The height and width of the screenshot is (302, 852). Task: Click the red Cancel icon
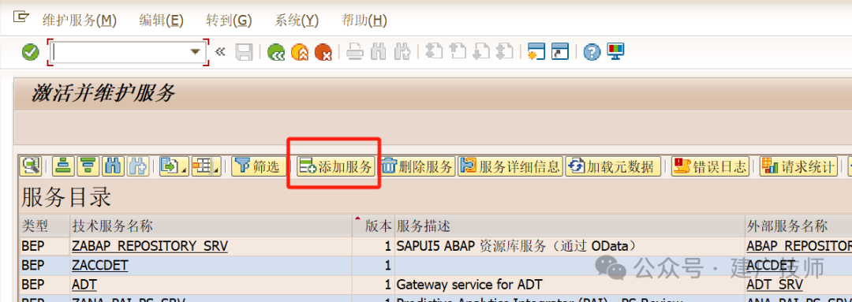323,52
